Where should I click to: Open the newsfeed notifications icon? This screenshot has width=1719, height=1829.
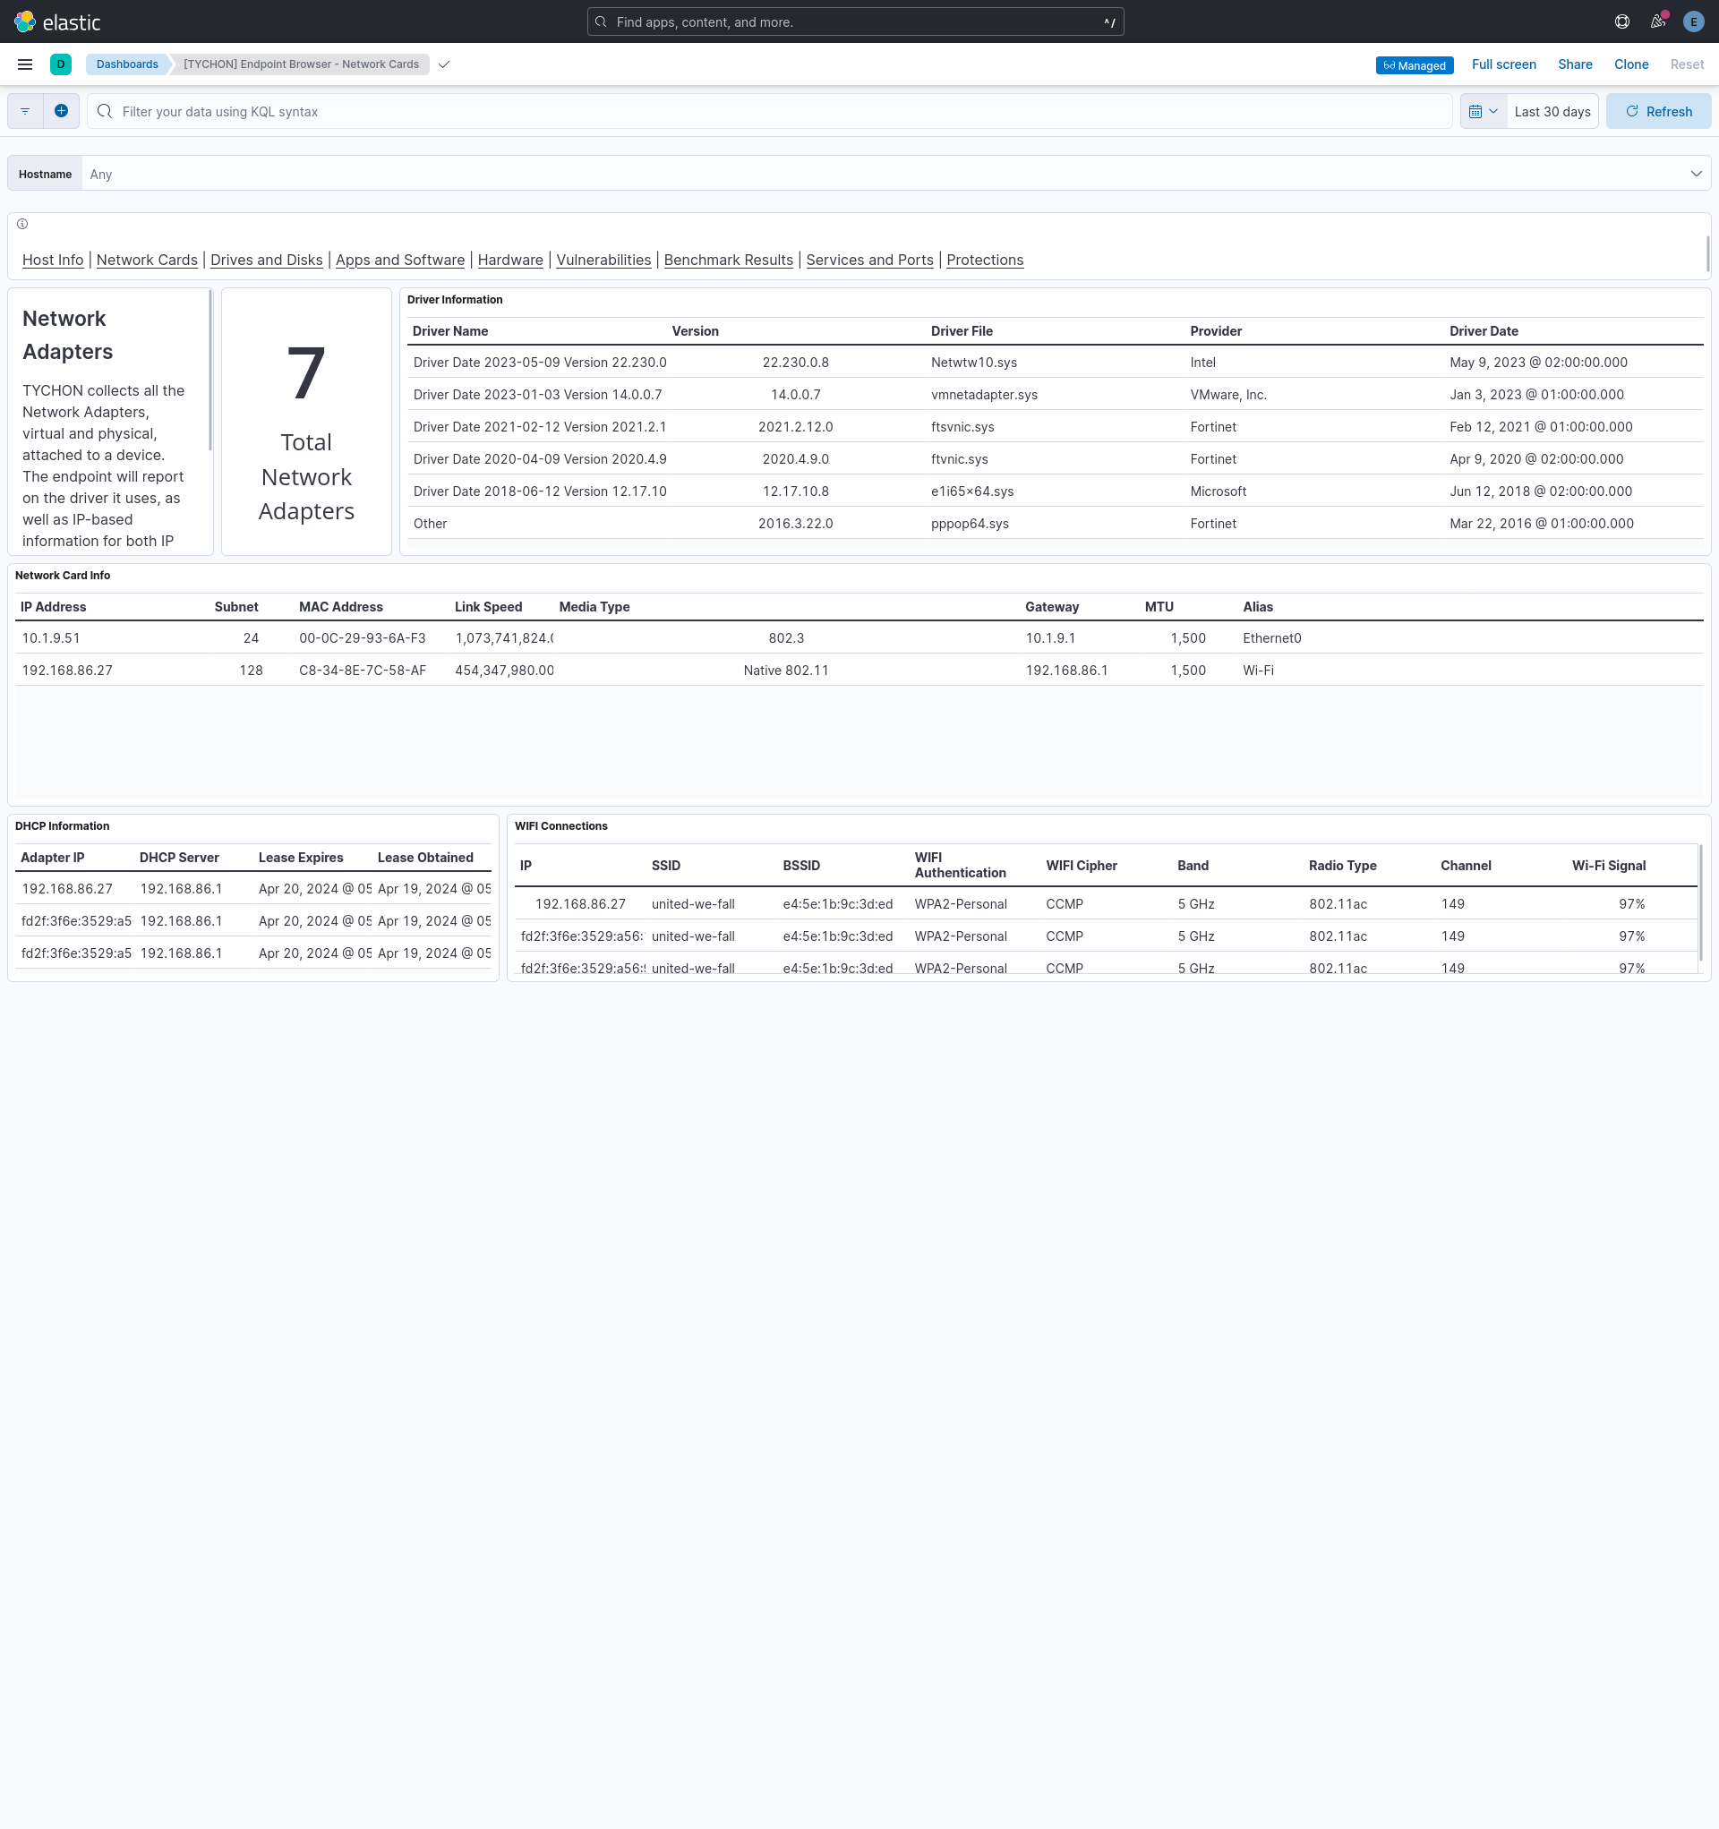1658,21
